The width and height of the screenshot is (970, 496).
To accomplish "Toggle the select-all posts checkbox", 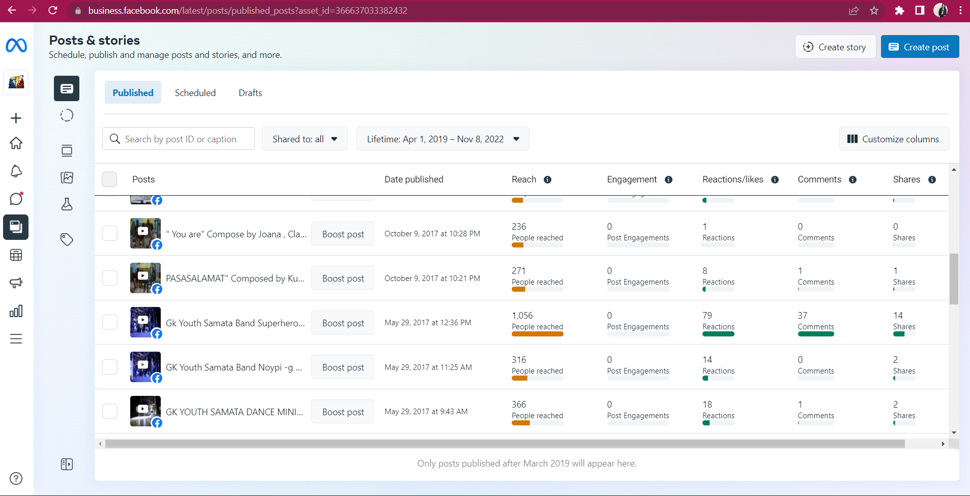I will (109, 179).
